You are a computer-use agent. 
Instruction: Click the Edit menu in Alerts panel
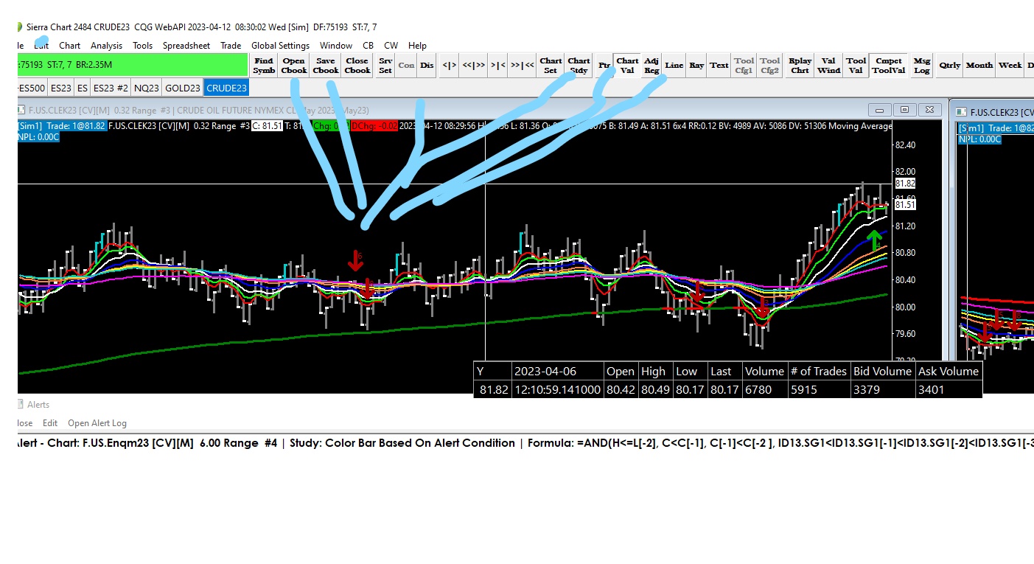pos(49,423)
